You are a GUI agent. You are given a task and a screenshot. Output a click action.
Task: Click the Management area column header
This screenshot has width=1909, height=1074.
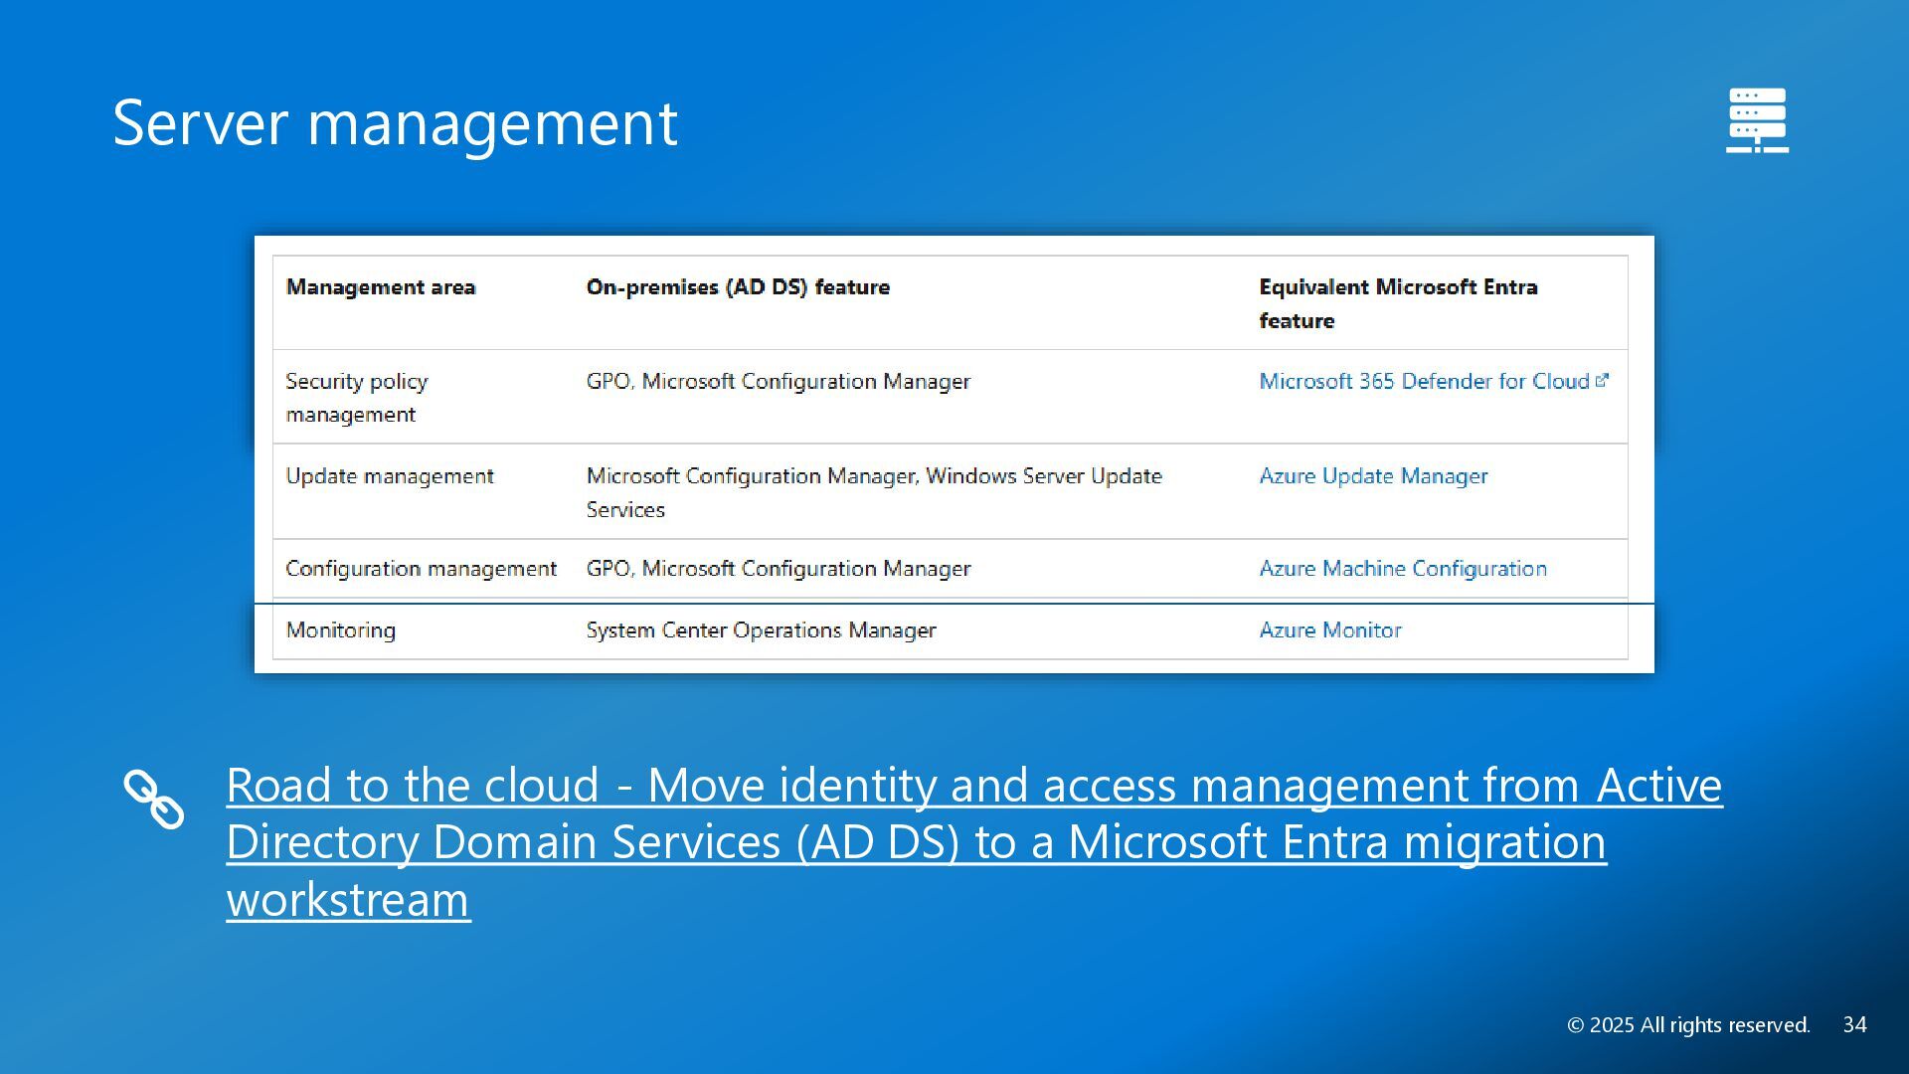point(381,286)
